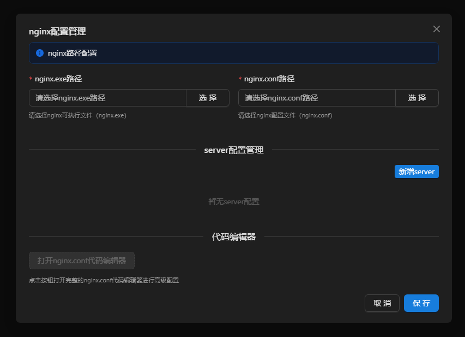Save configuration with 保存 button
Viewport: 465px width, 337px height.
pyautogui.click(x=421, y=303)
